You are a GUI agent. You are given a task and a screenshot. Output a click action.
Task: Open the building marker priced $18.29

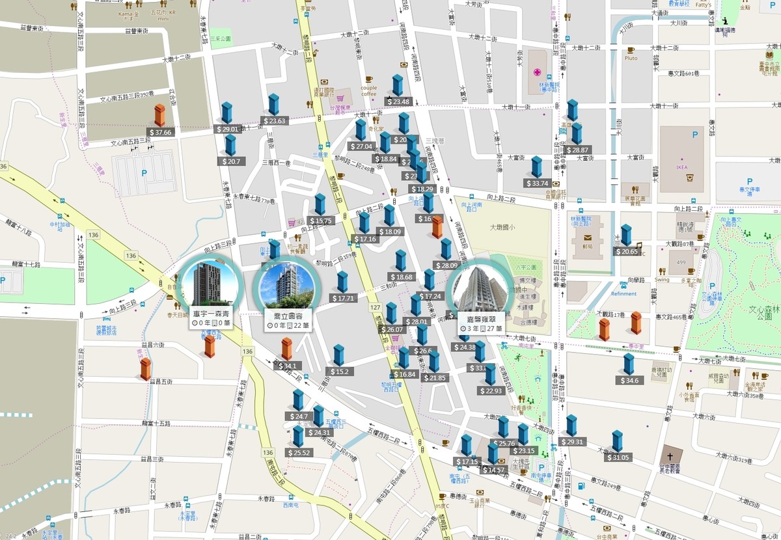(x=422, y=172)
